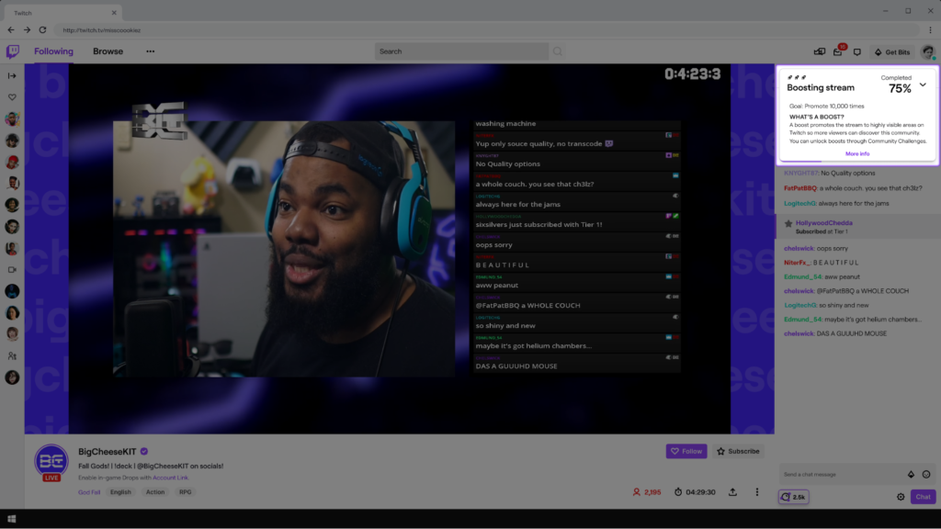
Task: Open the emote picker in chat box
Action: (x=925, y=474)
